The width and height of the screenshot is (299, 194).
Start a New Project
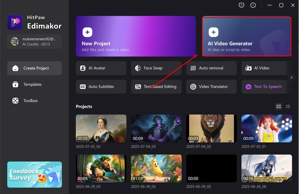click(136, 36)
